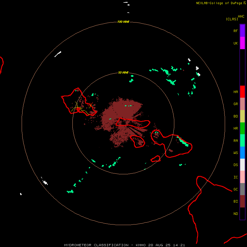Click the RA legend label
Image resolution: width=247 pixels, height=247 pixels.
coord(235,141)
